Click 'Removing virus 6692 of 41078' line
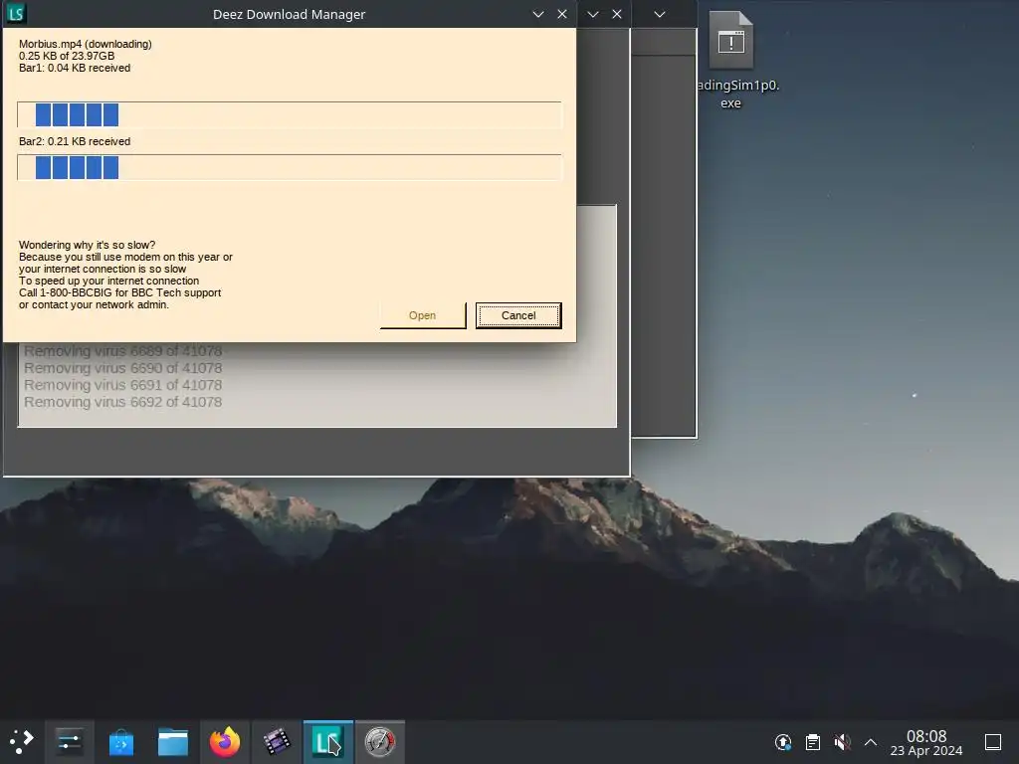Screen dimensions: 1019x764 (x=122, y=402)
